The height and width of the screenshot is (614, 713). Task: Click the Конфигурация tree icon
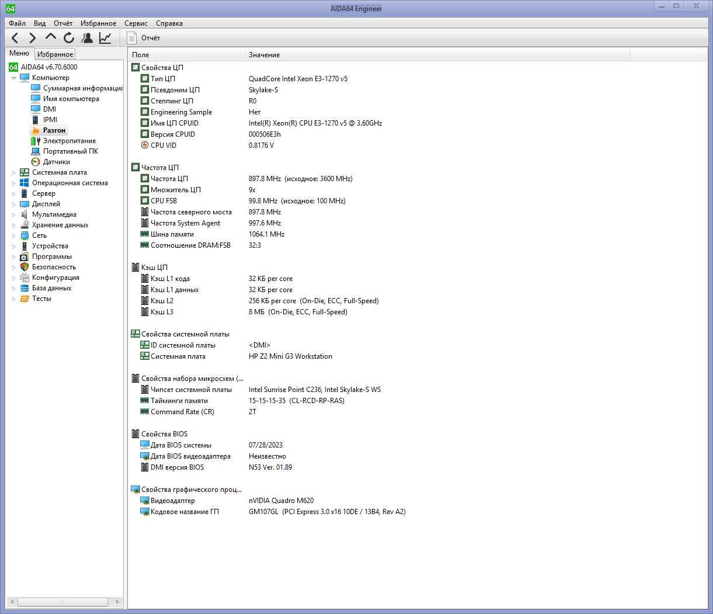click(x=25, y=277)
